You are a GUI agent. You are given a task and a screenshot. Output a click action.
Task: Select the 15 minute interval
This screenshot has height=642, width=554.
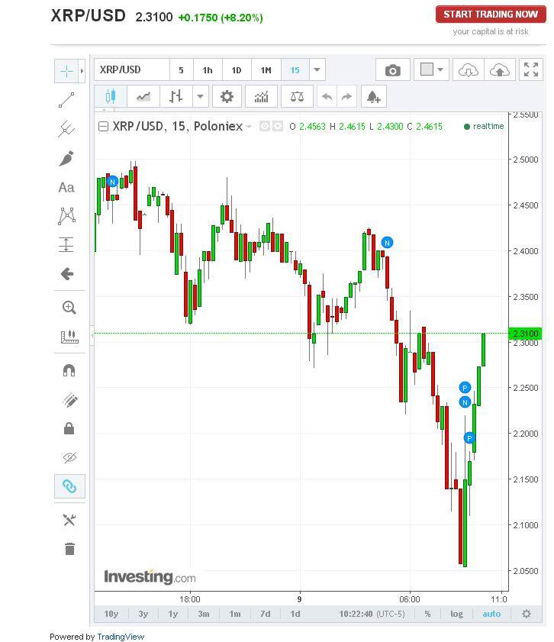[295, 70]
